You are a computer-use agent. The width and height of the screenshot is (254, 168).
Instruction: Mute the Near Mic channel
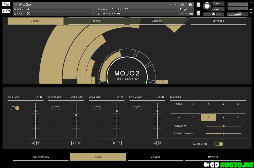114,143
